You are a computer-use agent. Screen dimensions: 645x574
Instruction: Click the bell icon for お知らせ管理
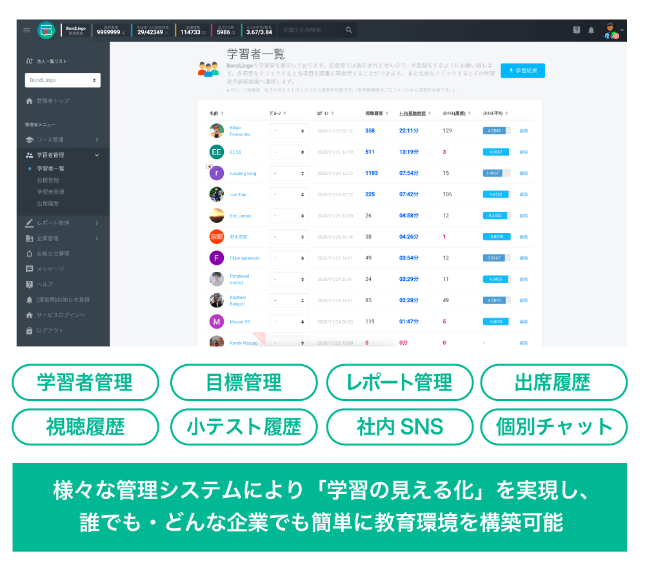(x=29, y=254)
